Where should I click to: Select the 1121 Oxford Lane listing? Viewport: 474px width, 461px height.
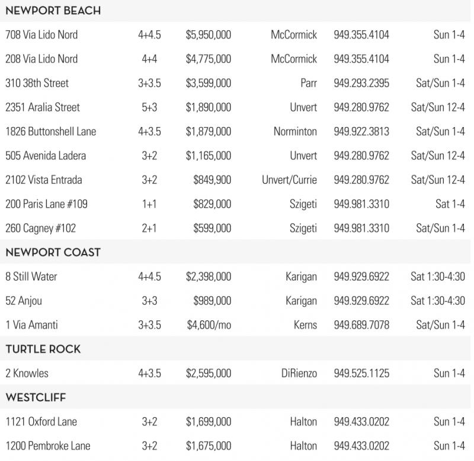pos(41,422)
